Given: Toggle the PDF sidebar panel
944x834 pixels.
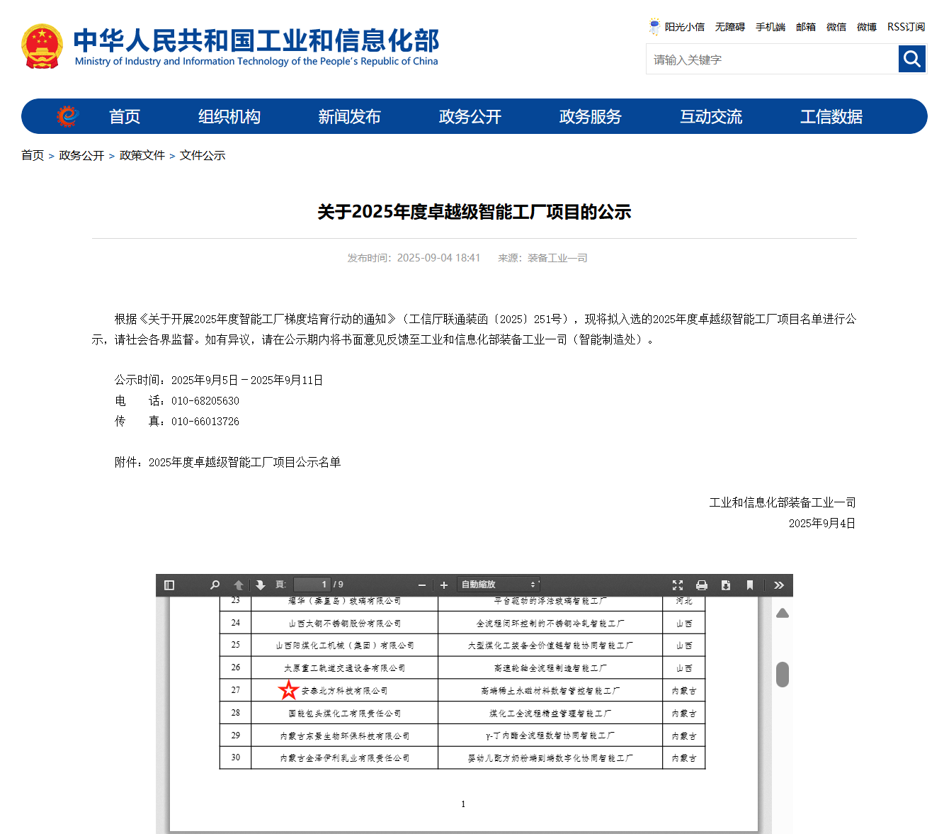Looking at the screenshot, I should coord(169,585).
